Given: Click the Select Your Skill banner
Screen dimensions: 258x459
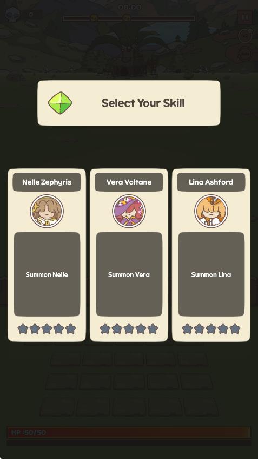Looking at the screenshot, I should pos(129,103).
